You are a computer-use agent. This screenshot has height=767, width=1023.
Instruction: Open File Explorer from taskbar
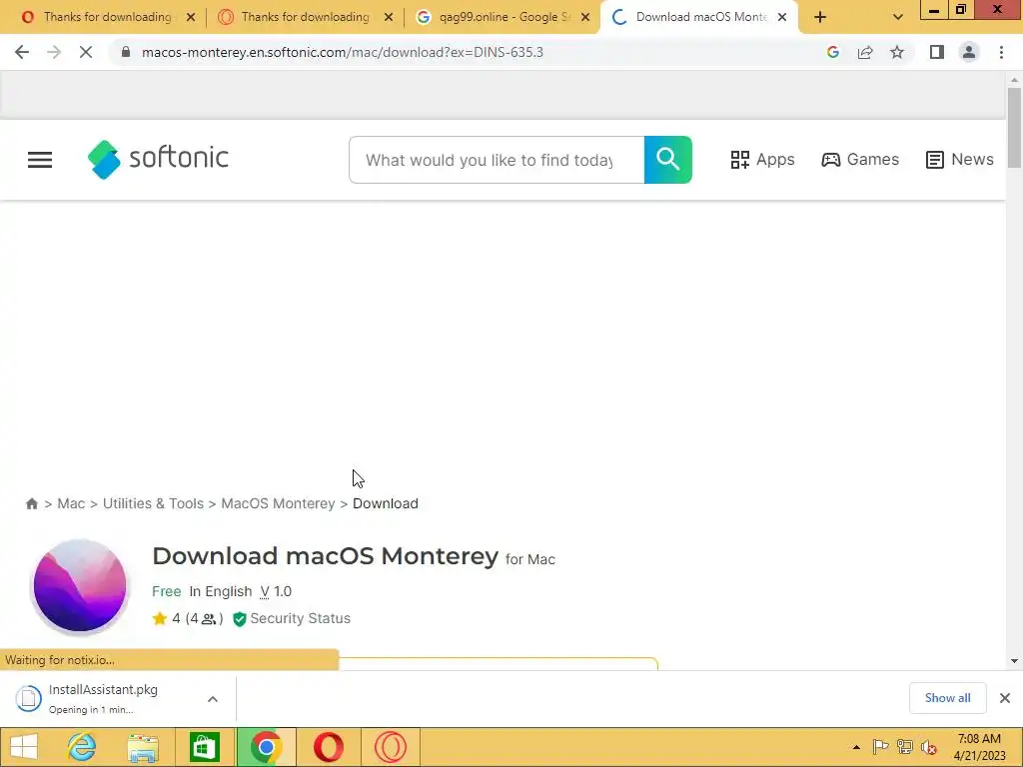[143, 747]
